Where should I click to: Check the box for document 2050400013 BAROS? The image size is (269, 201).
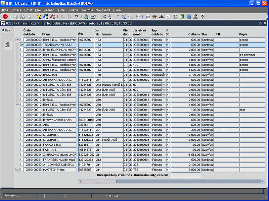click(21, 99)
